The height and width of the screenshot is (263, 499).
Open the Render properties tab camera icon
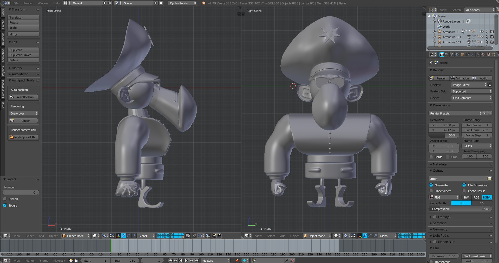[x=441, y=54]
